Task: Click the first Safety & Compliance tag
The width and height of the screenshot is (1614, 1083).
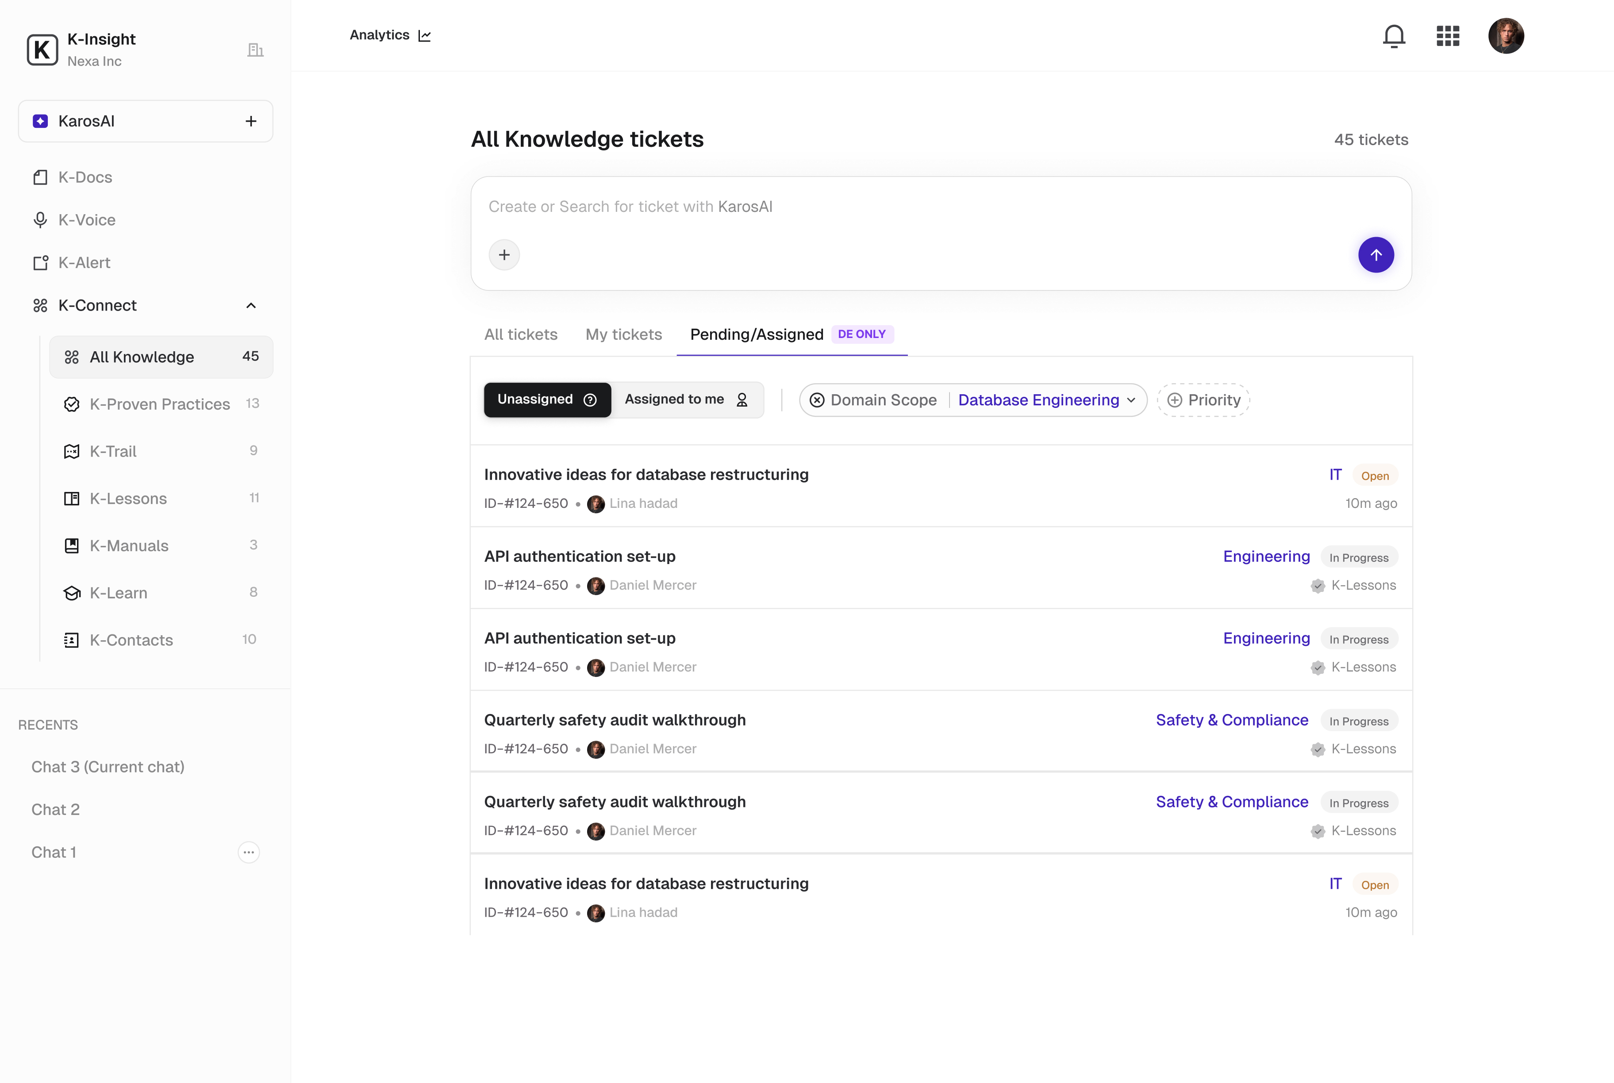Action: (1231, 720)
